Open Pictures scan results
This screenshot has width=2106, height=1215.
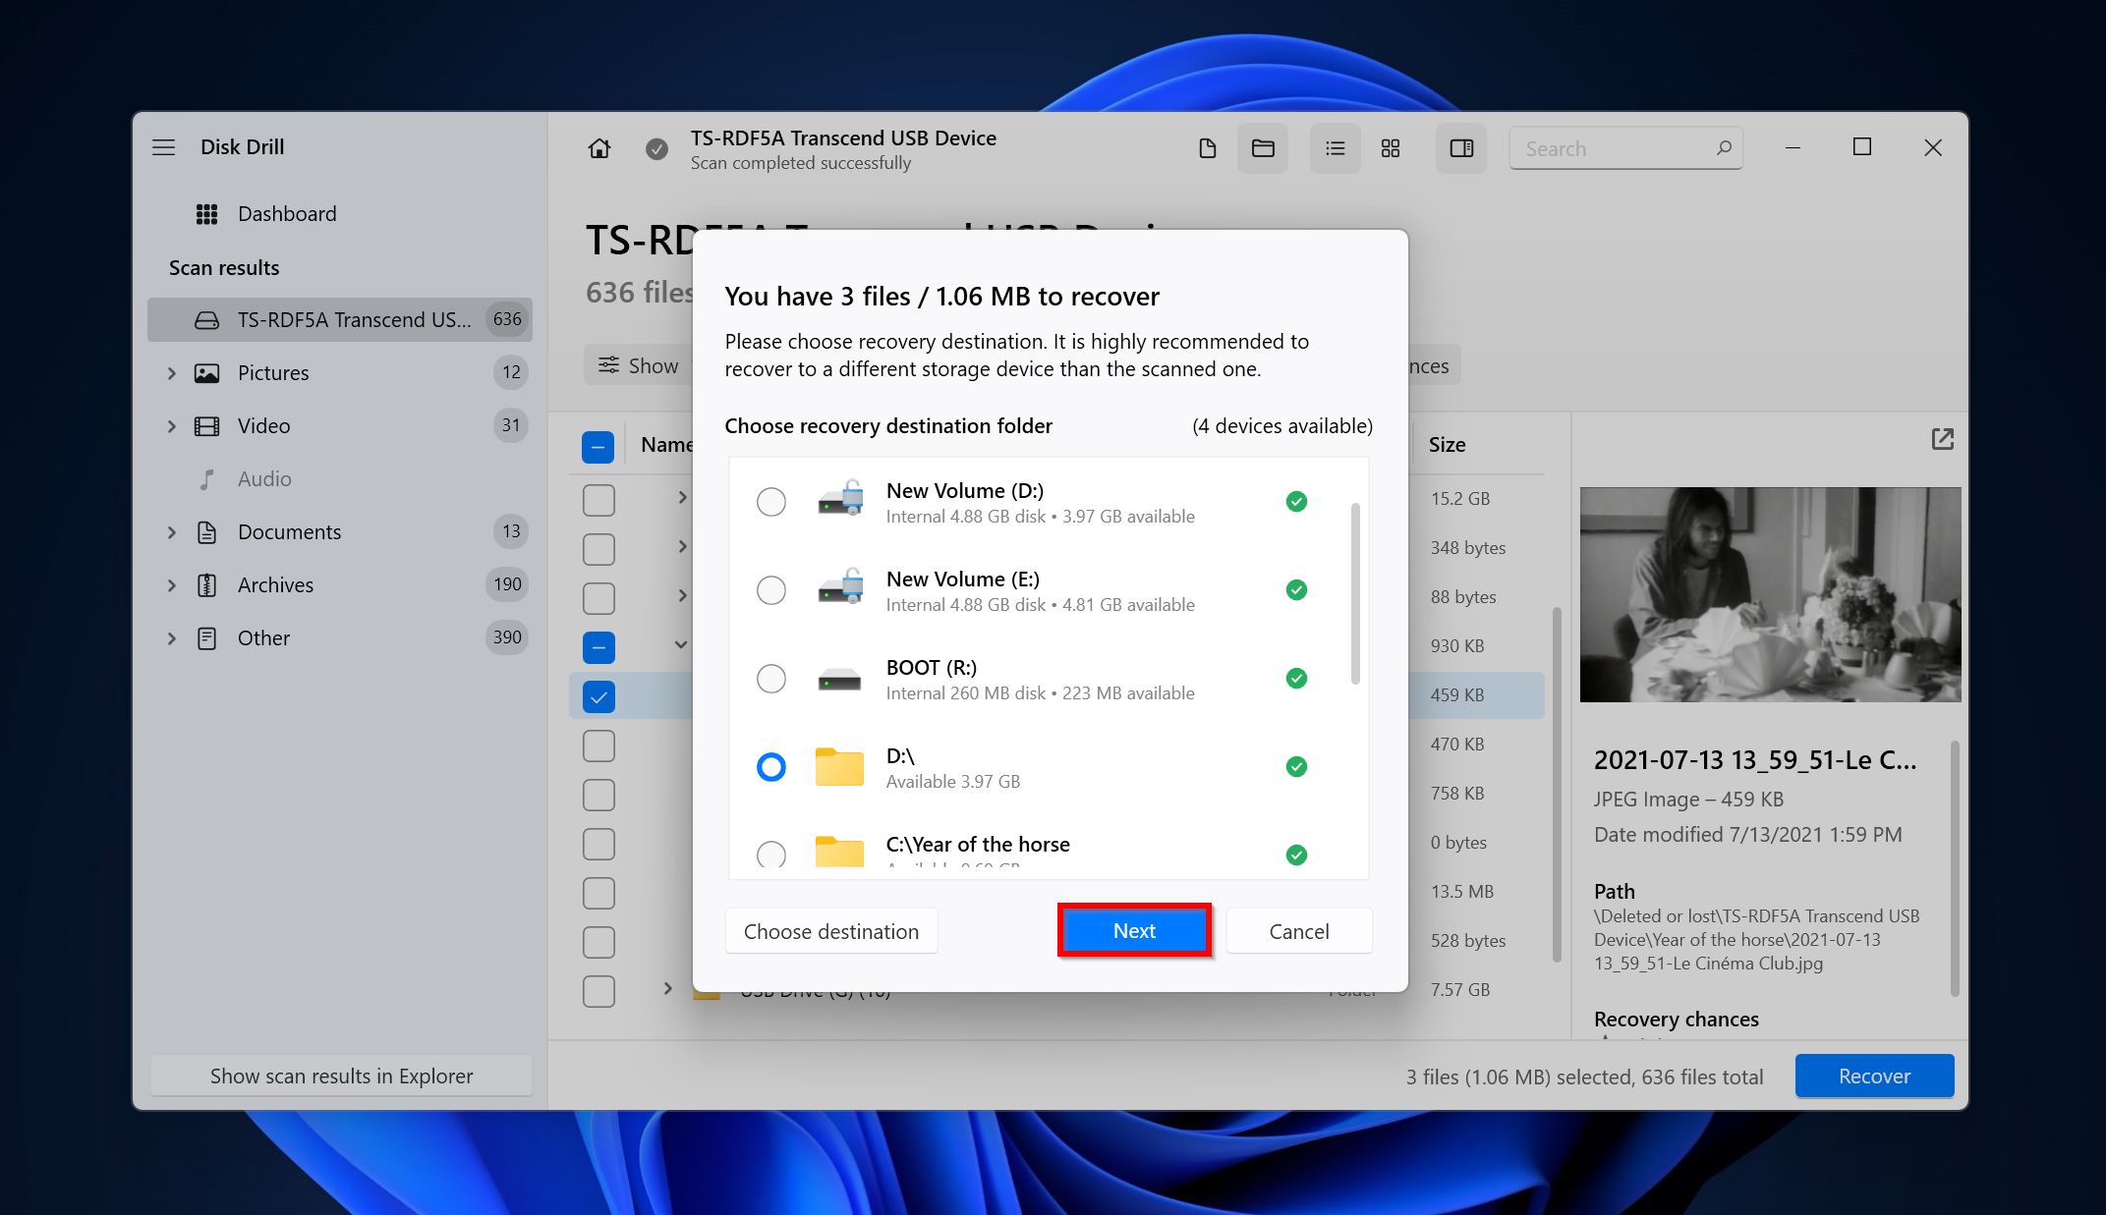point(340,373)
